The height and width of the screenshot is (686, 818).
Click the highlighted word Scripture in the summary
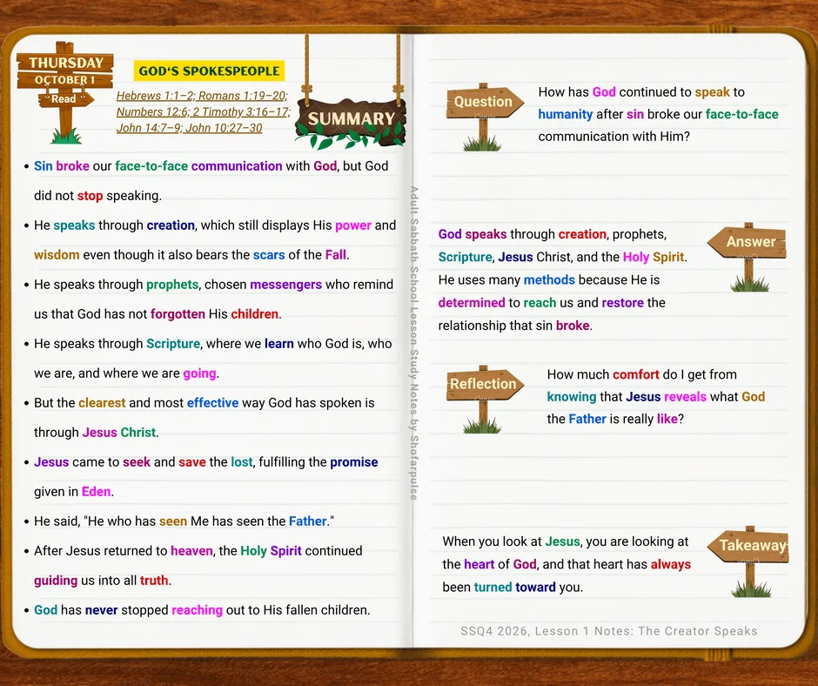tap(173, 344)
